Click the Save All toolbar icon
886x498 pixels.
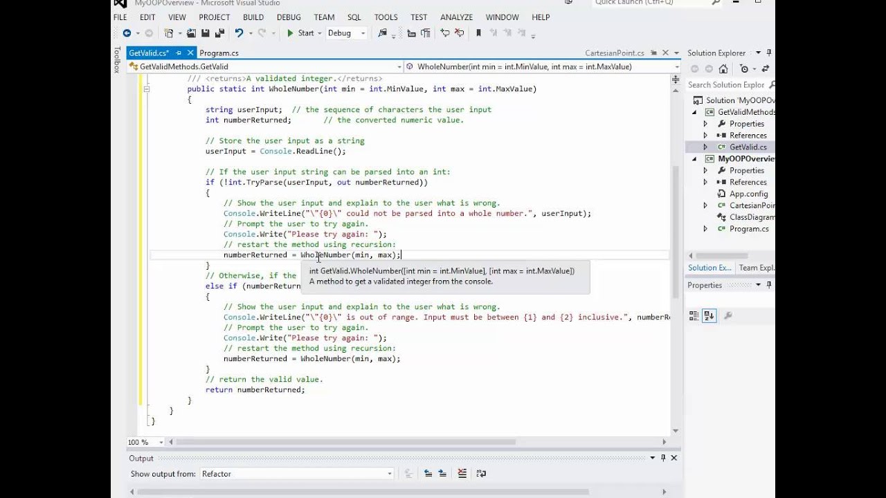219,33
